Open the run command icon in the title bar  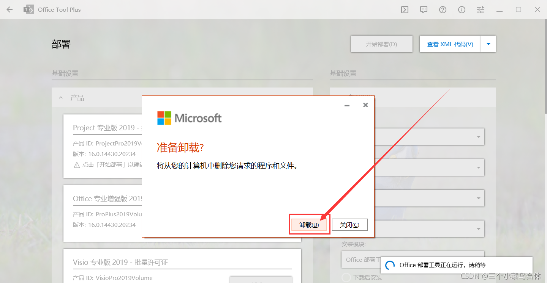click(404, 9)
